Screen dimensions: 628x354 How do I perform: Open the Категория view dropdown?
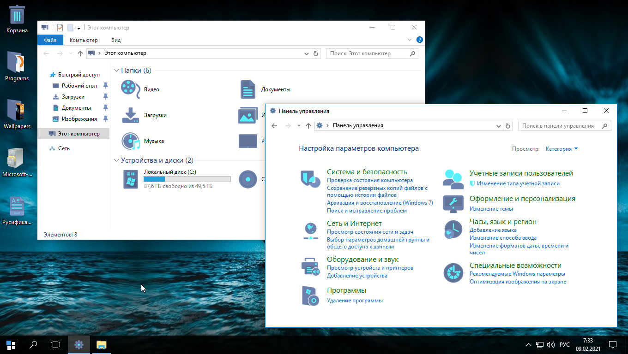[x=562, y=149]
